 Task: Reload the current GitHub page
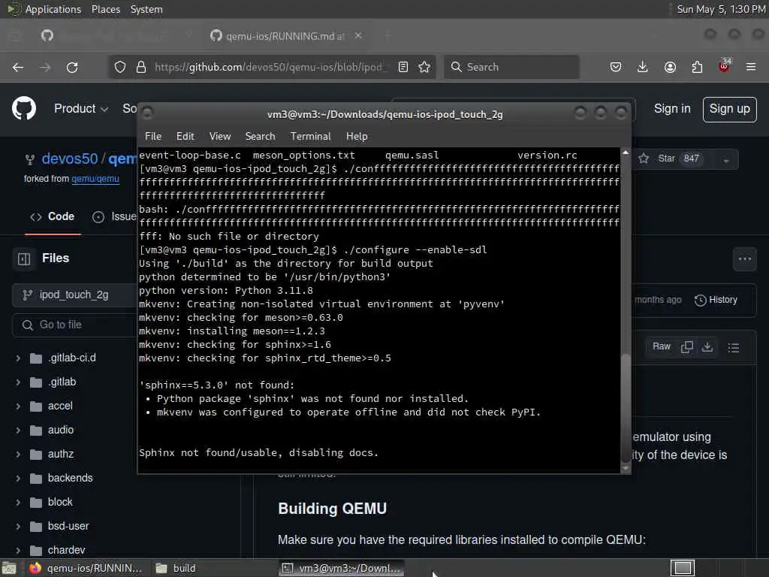pos(72,67)
